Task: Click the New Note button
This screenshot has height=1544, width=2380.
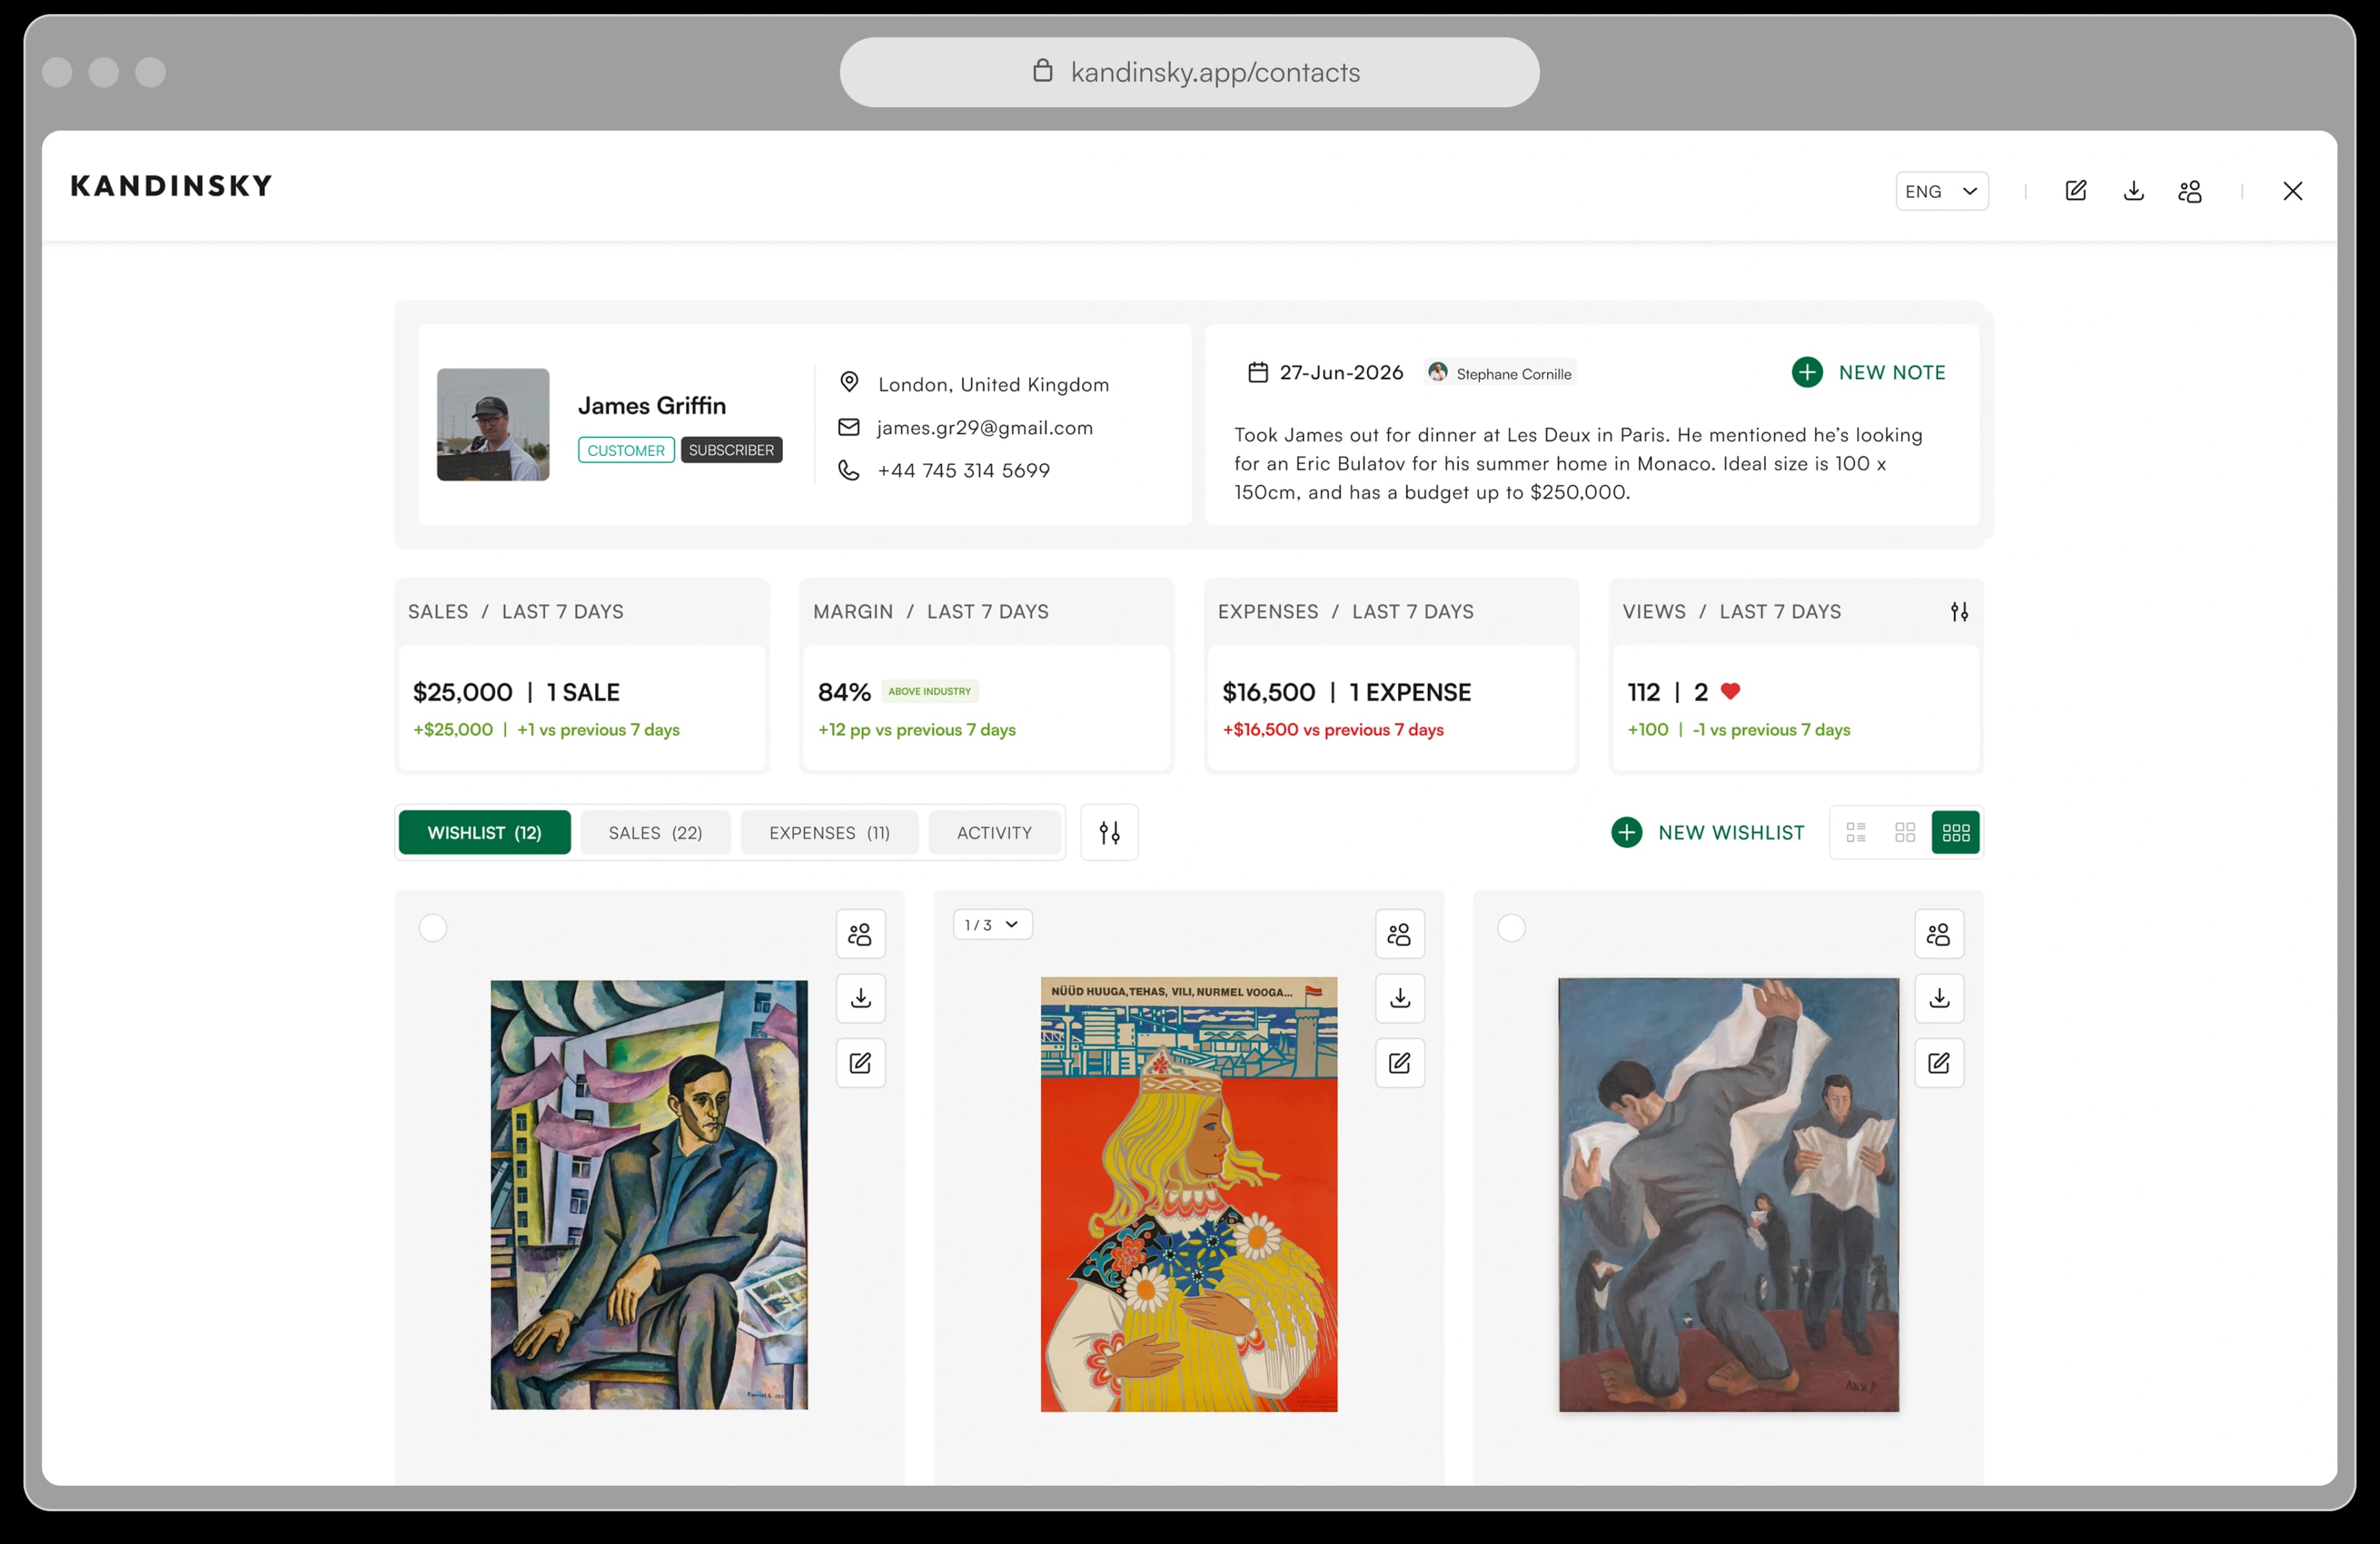Action: tap(1868, 372)
